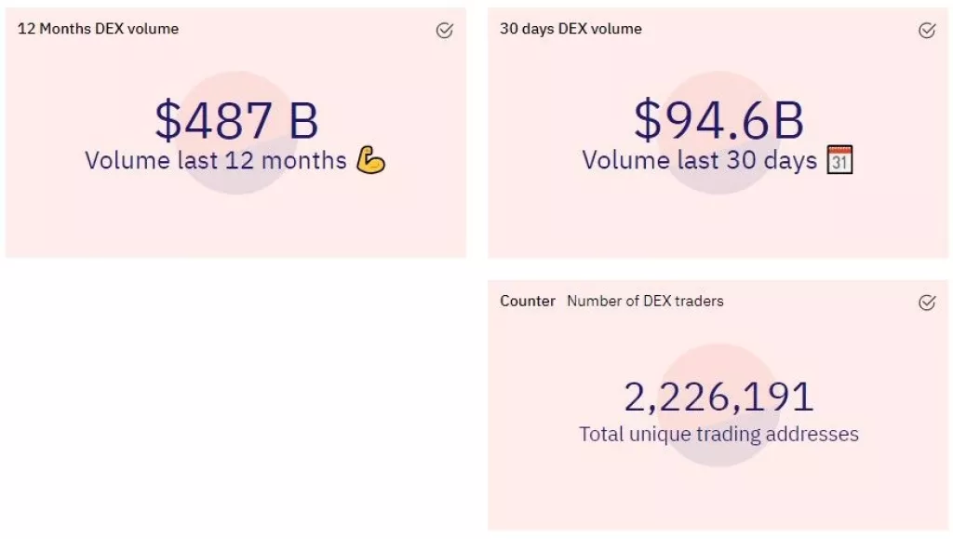Viewport: 953px width, 539px height.
Task: Click the flexed bicep emoji icon
Action: click(x=371, y=160)
